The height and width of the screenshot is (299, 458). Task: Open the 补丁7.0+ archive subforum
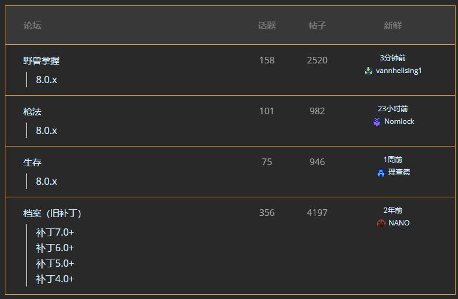click(55, 232)
